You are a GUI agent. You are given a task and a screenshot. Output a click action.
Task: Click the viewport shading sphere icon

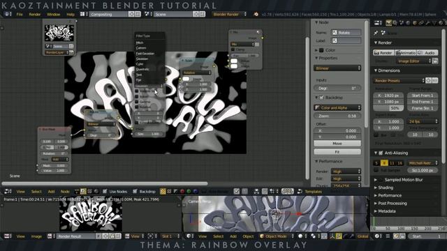[x=300, y=236]
